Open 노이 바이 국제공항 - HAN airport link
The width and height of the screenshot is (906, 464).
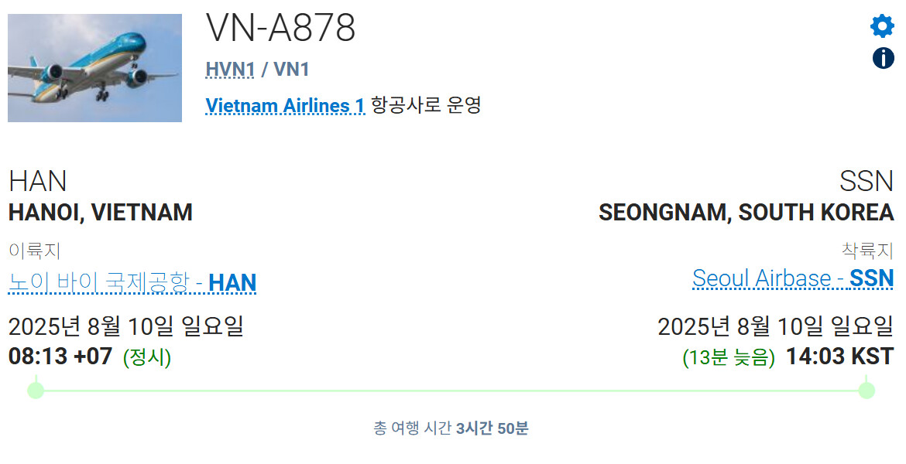(x=132, y=282)
